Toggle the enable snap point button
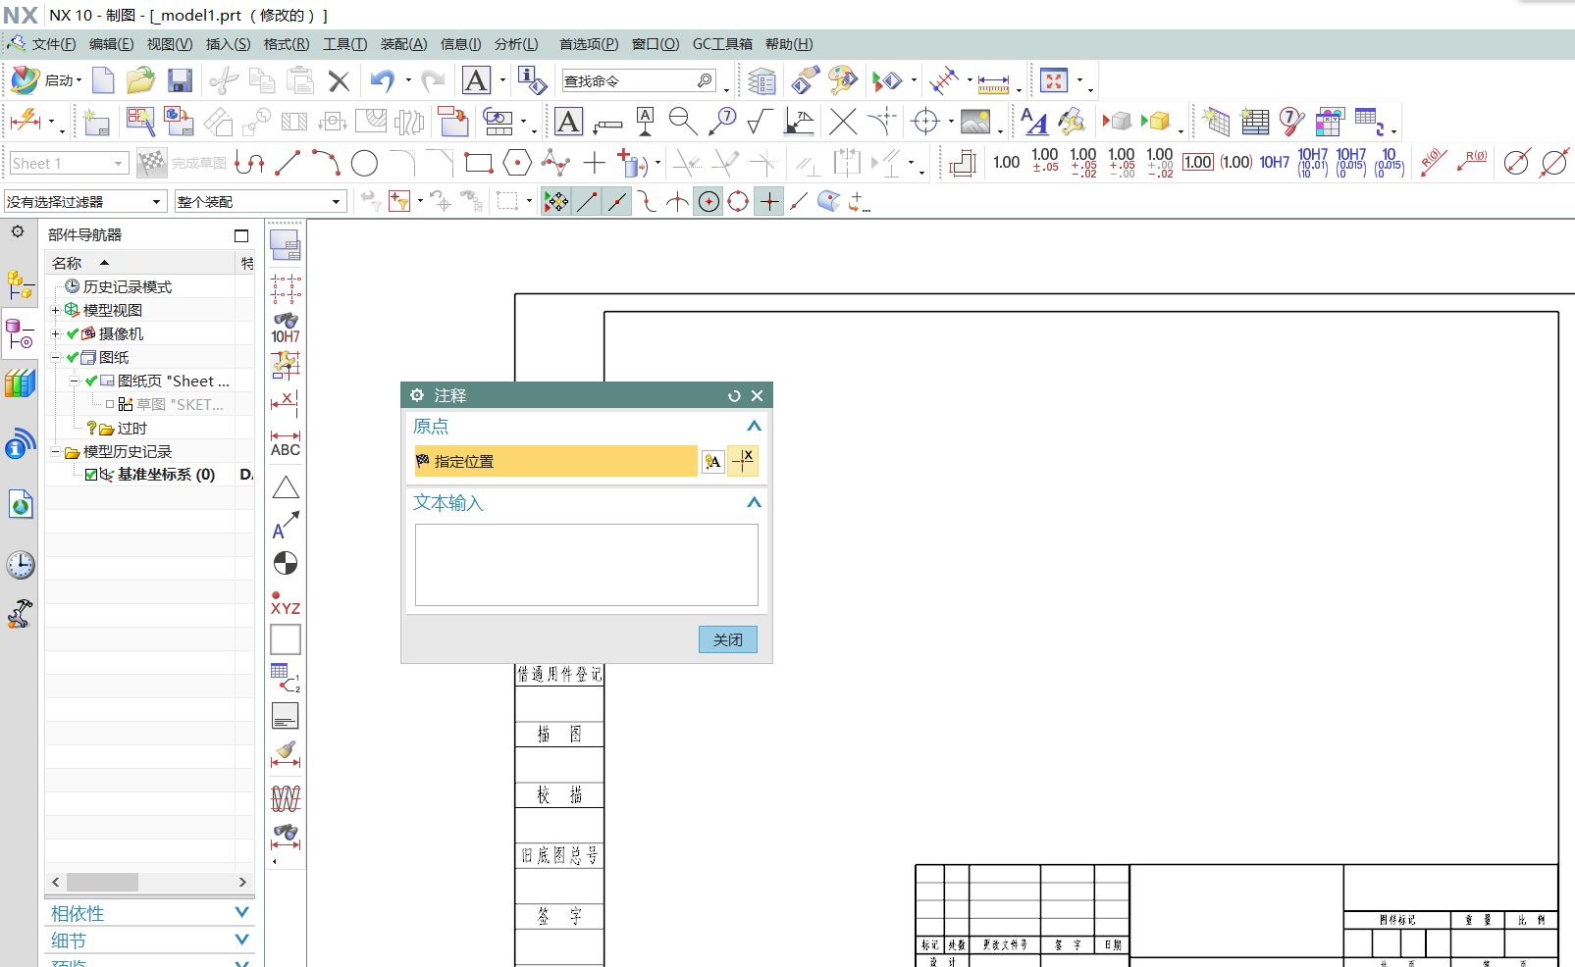Screen dimensions: 1575x967 click(x=555, y=202)
